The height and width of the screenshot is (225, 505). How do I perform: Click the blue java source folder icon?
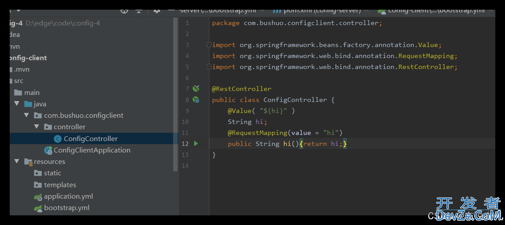pyautogui.click(x=28, y=104)
